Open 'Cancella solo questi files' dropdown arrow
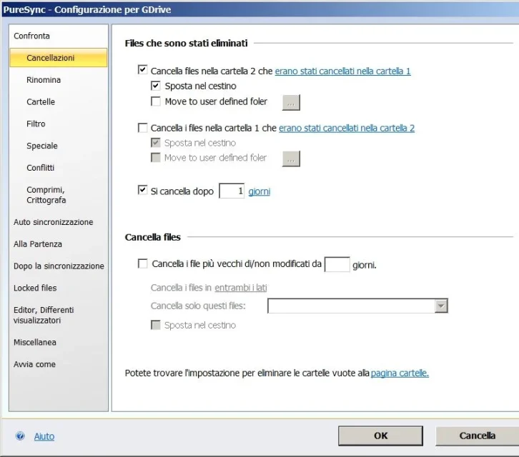The width and height of the screenshot is (519, 457). point(441,306)
